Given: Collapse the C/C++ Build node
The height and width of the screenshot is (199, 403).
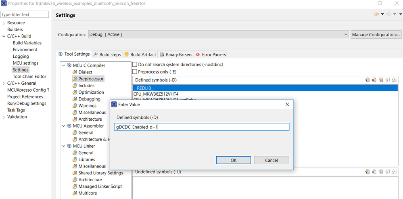Looking at the screenshot, I should click(4, 36).
